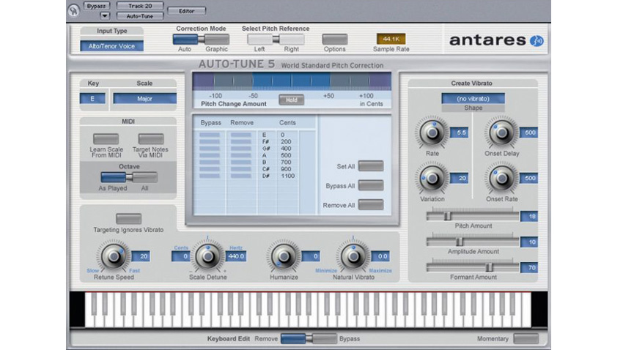Image resolution: width=623 pixels, height=350 pixels.
Task: Click the Scale Detune Hertz value 440.0
Action: [236, 256]
